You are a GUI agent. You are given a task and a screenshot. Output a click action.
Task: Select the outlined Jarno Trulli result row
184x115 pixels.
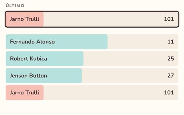click(x=92, y=19)
